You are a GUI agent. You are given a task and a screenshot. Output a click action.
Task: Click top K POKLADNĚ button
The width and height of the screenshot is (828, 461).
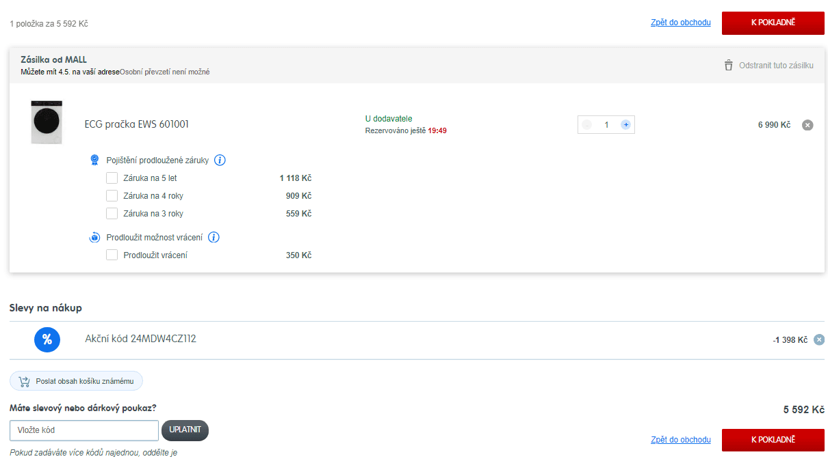coord(773,23)
